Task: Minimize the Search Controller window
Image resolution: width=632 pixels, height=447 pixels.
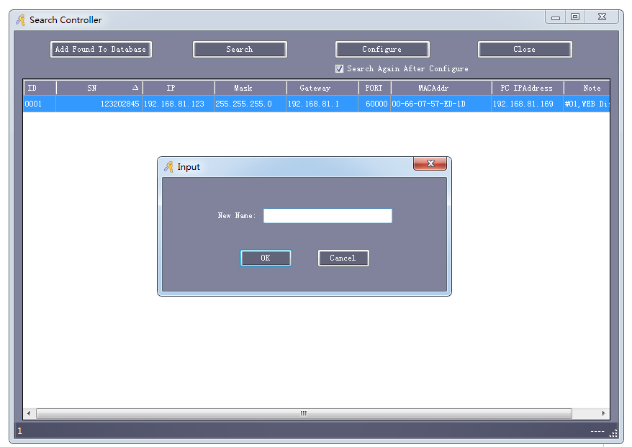Action: 556,17
